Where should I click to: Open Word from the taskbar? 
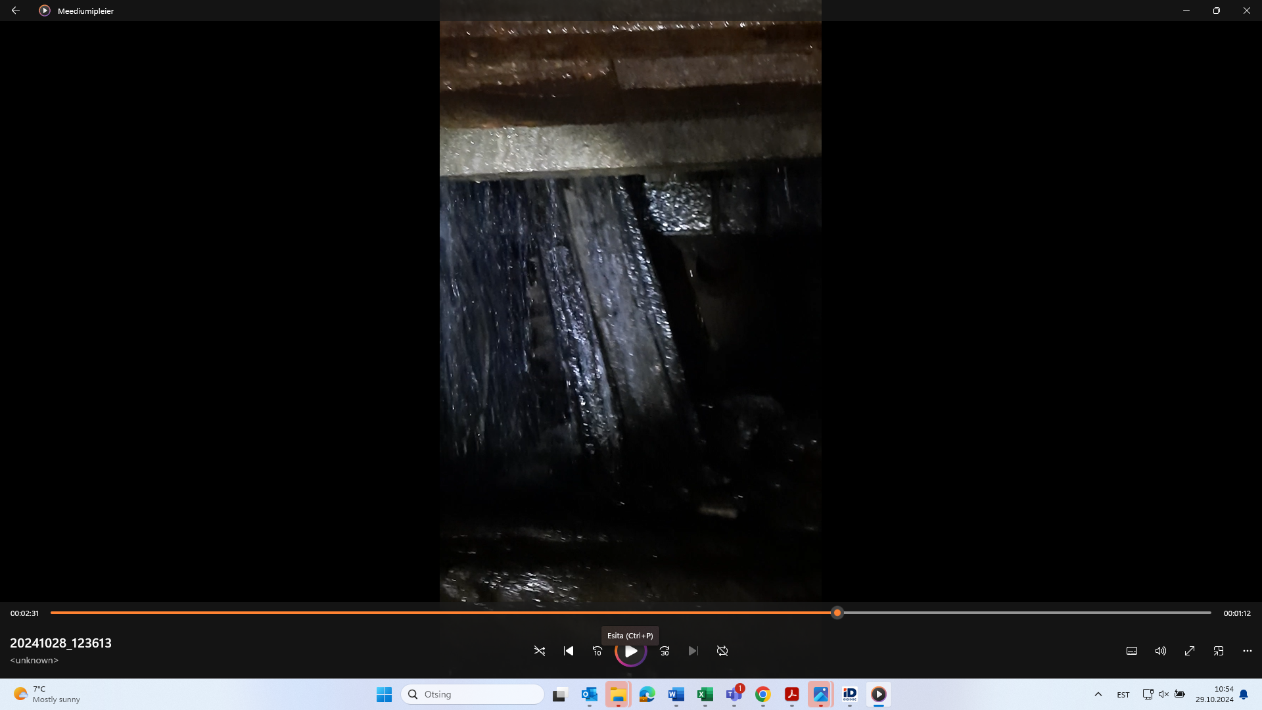pyautogui.click(x=676, y=694)
